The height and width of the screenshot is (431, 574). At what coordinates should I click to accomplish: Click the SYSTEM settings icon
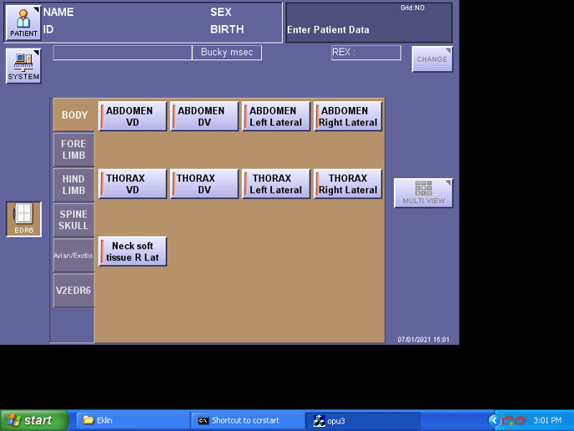[23, 65]
